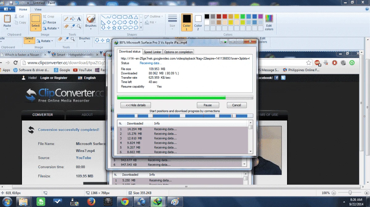
Task: Open the Resize option in Paint ribbon
Action: coord(49,22)
